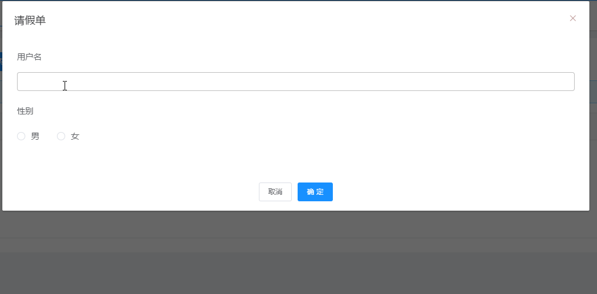597x294 pixels.
Task: Click the 取消 button
Action: tap(275, 192)
